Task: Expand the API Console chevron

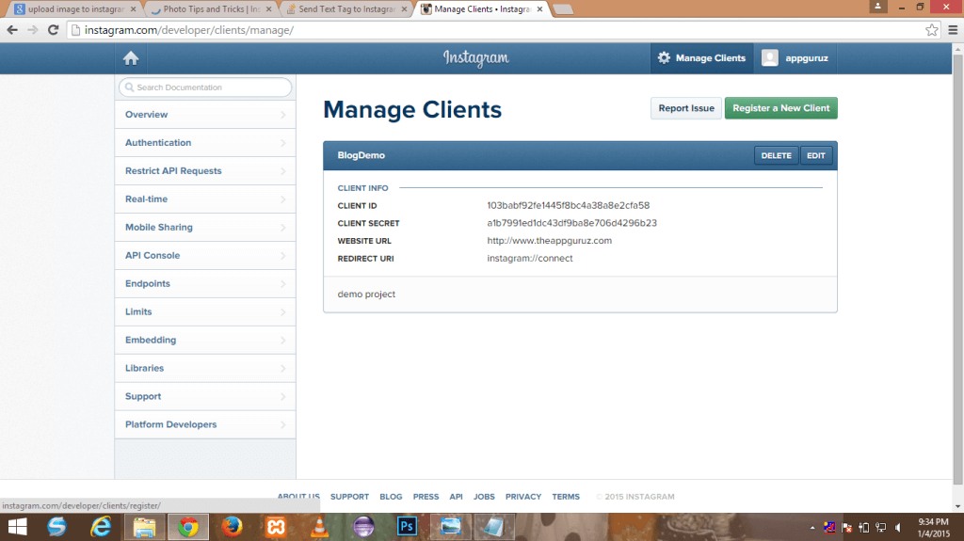Action: coord(282,256)
